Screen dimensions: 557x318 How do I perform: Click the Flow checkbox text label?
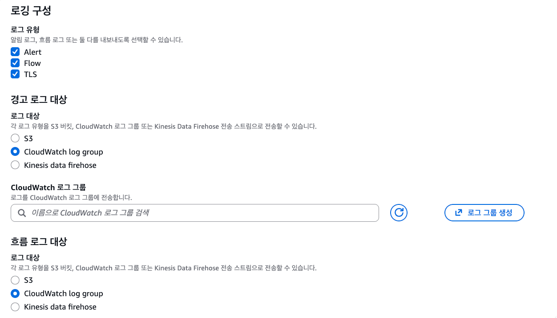pyautogui.click(x=32, y=63)
